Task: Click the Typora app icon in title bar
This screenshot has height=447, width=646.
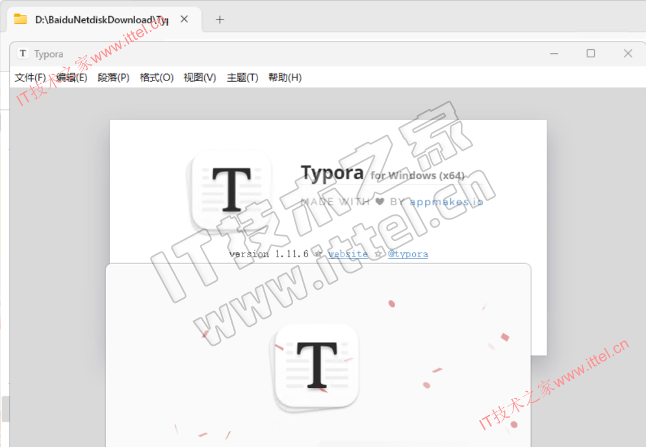Action: tap(23, 54)
